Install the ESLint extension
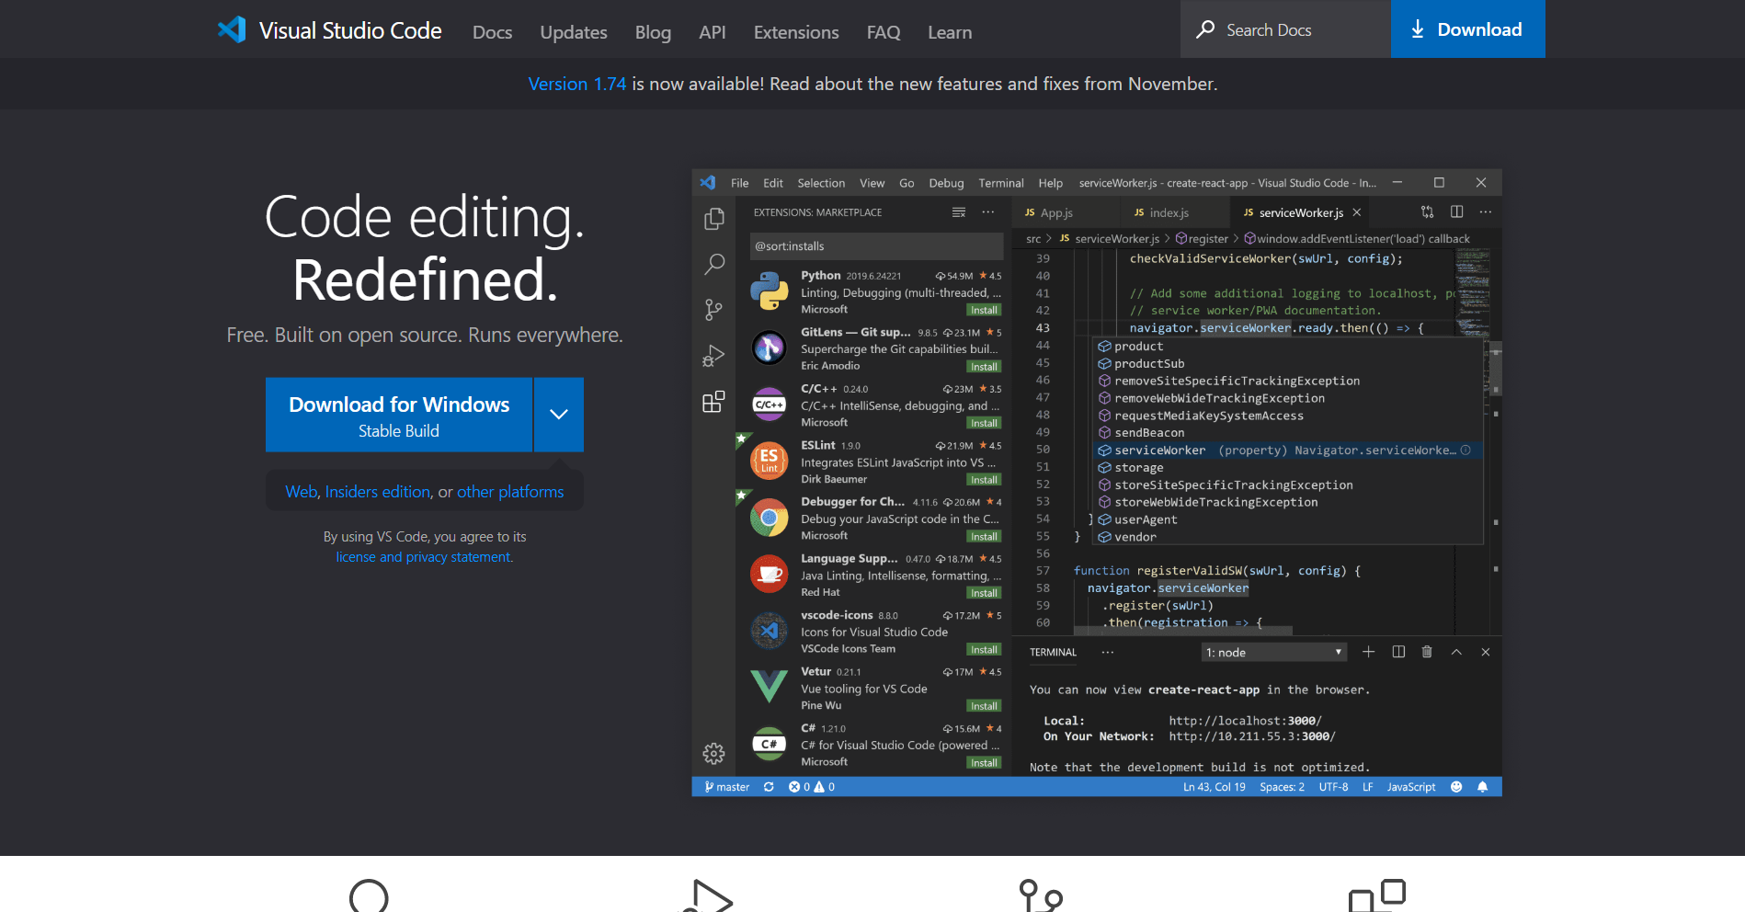 [984, 480]
